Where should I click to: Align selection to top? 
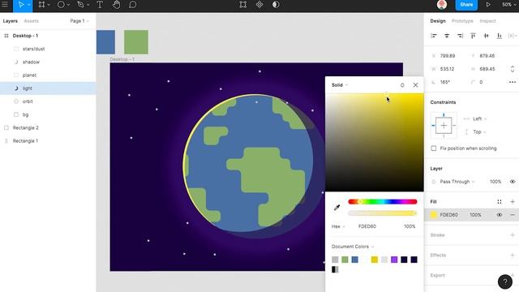click(x=473, y=36)
